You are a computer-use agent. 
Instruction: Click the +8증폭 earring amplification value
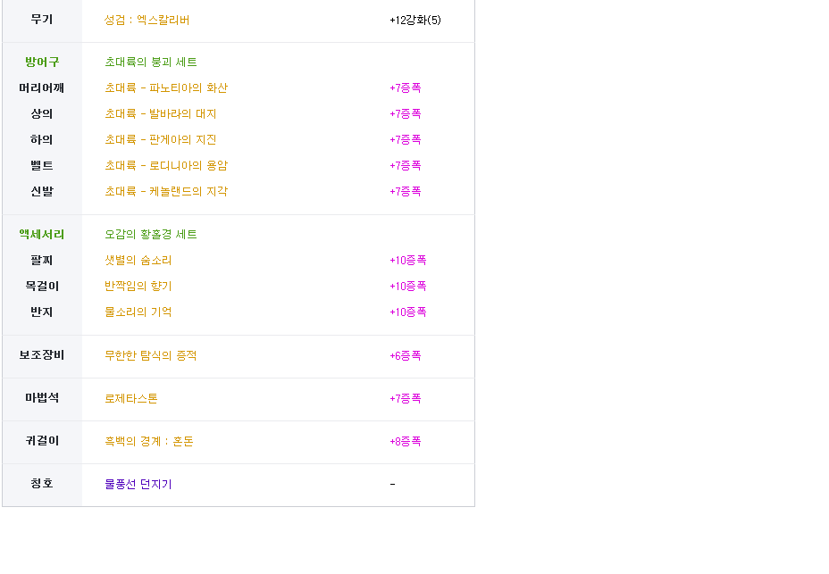(405, 441)
